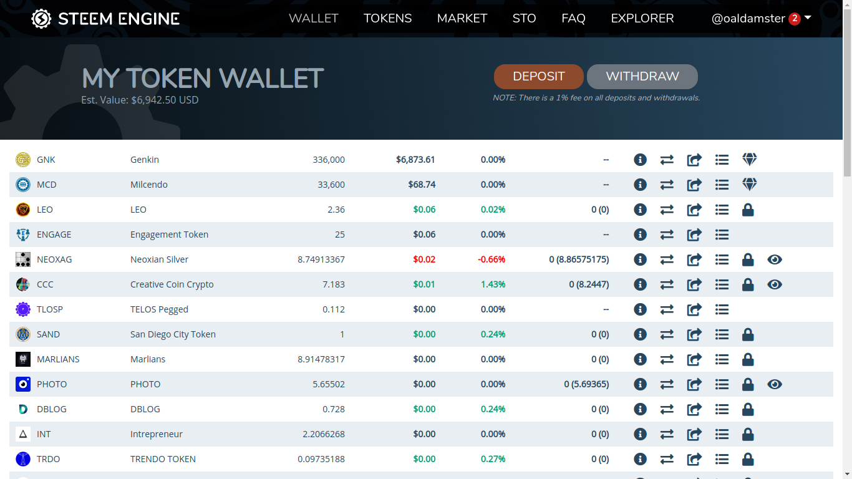Image resolution: width=852 pixels, height=479 pixels.
Task: Click the transfer arrows icon in CCC row
Action: 667,284
